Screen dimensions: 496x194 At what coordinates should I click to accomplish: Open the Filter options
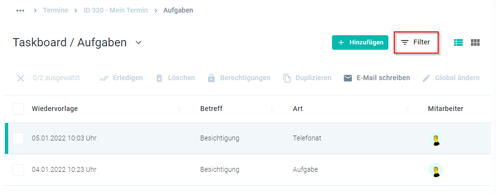click(x=415, y=42)
